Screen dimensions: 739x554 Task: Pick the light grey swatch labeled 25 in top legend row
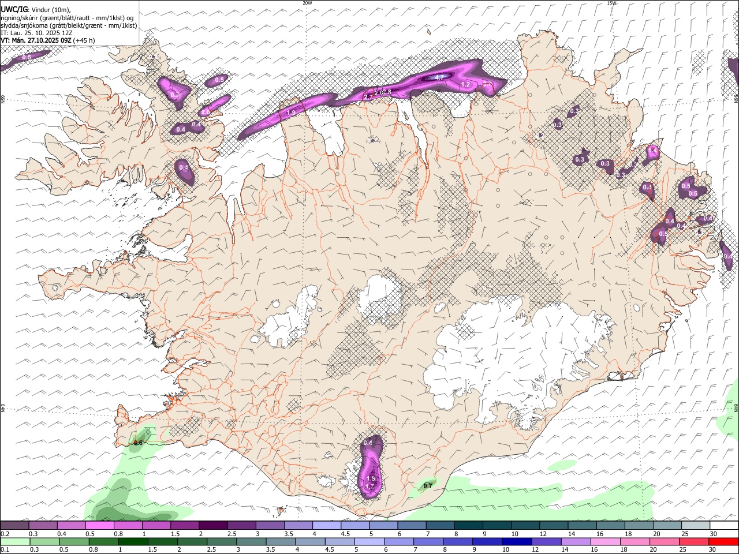coord(696,525)
